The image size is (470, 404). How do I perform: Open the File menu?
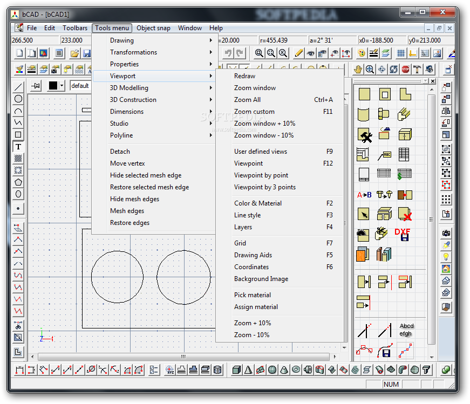coord(32,28)
